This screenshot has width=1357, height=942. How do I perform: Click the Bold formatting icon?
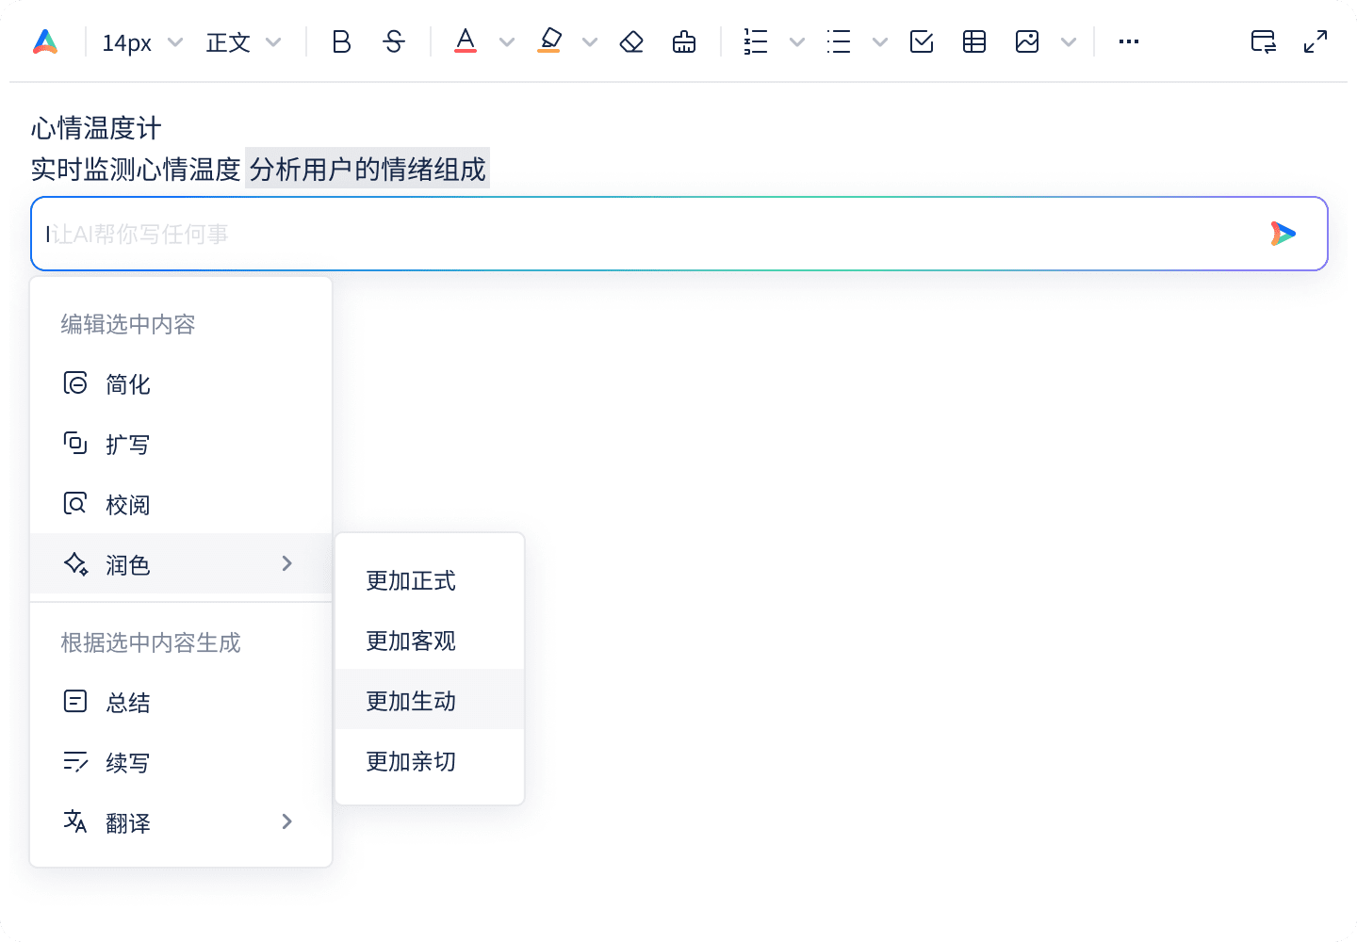[341, 41]
